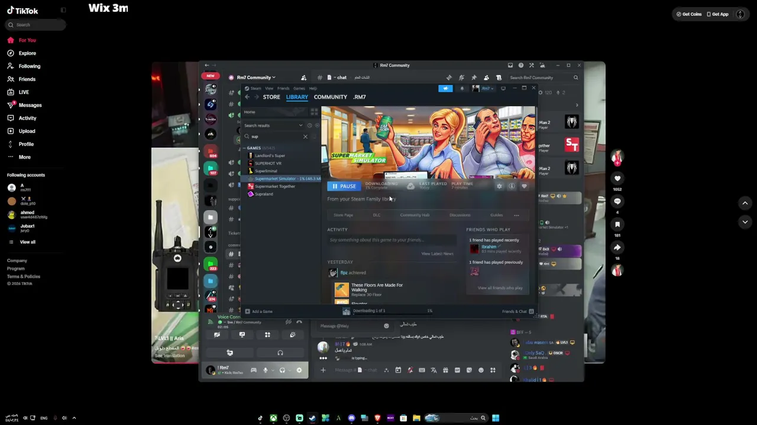Open the Steam game links overflow menu
This screenshot has height=425, width=757.
pos(516,215)
